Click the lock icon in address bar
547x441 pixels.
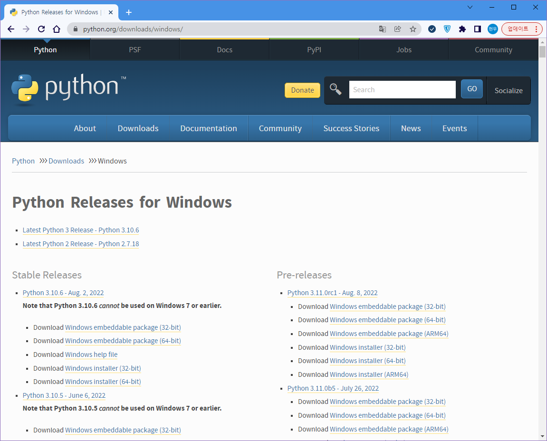pyautogui.click(x=75, y=29)
